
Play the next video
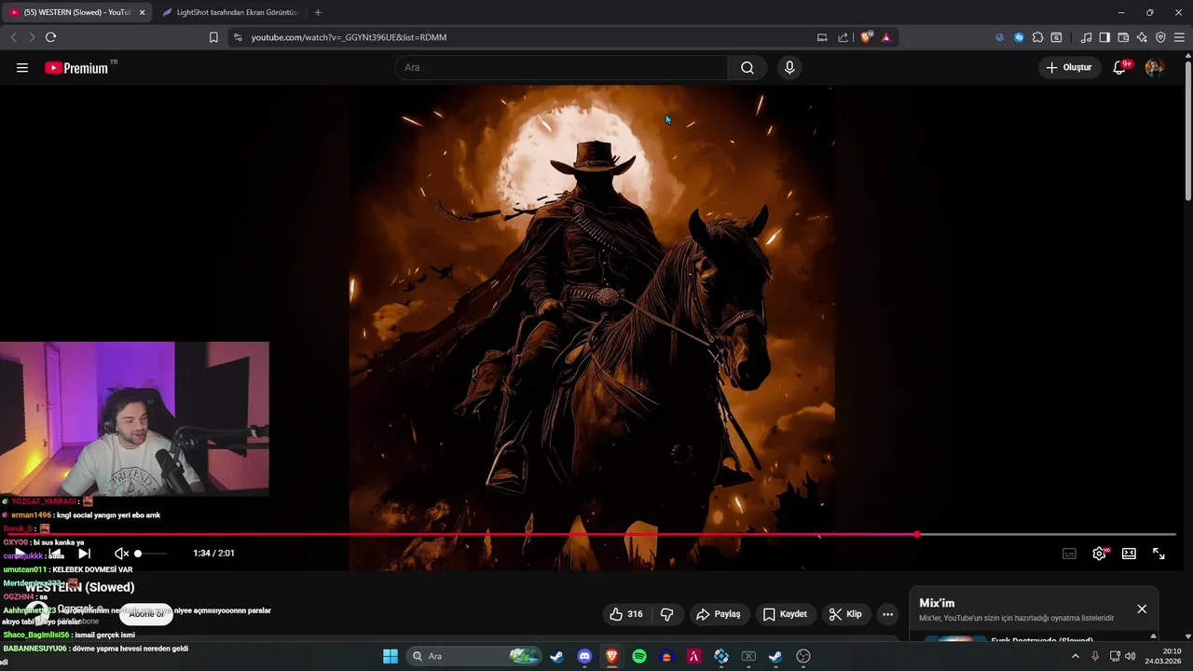point(84,554)
